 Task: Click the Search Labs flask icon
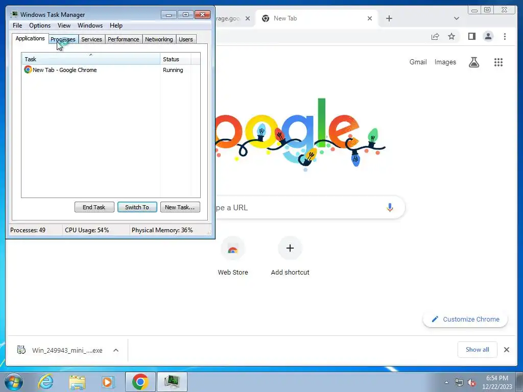pos(473,62)
